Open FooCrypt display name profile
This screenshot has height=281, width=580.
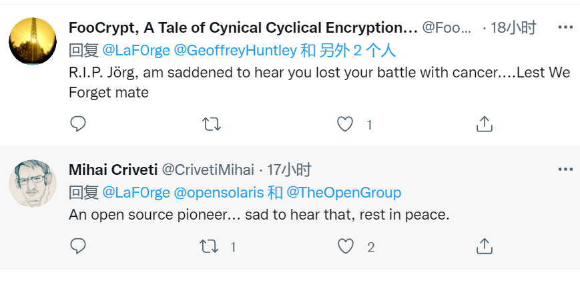tap(243, 27)
